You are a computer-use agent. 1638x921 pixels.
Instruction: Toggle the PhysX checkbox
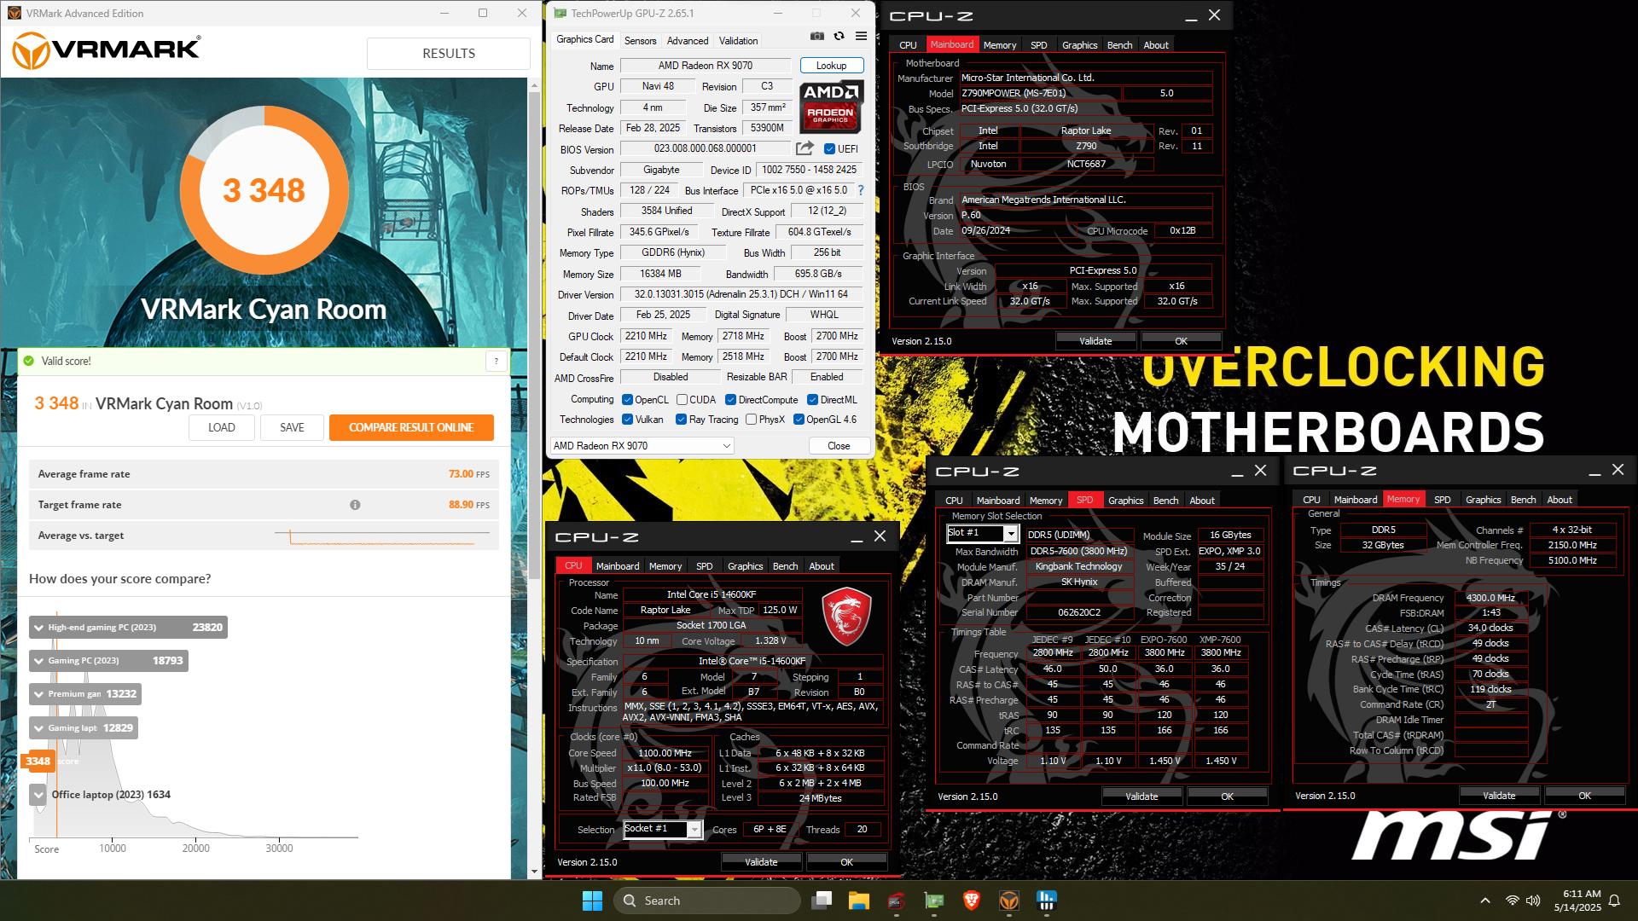[x=751, y=420]
